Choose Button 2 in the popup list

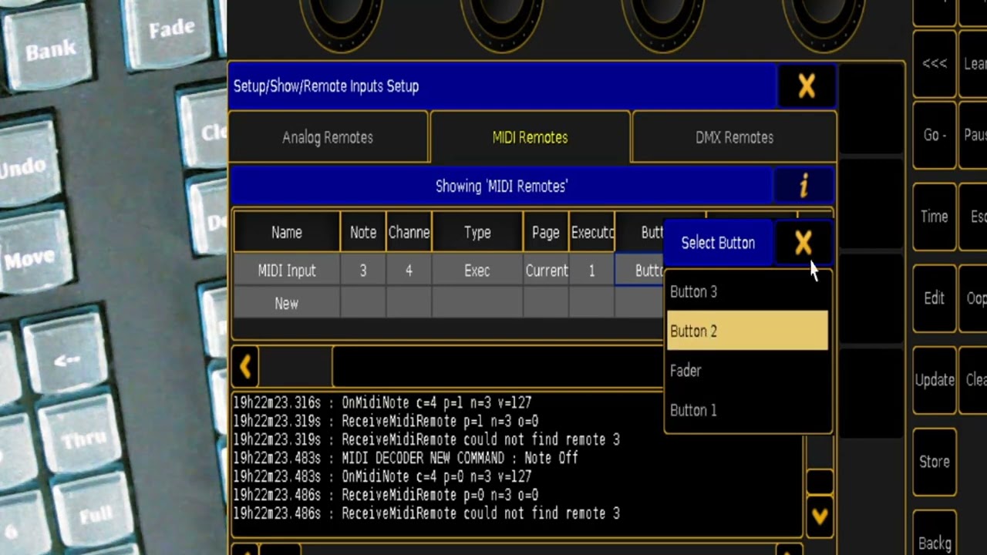click(x=747, y=331)
